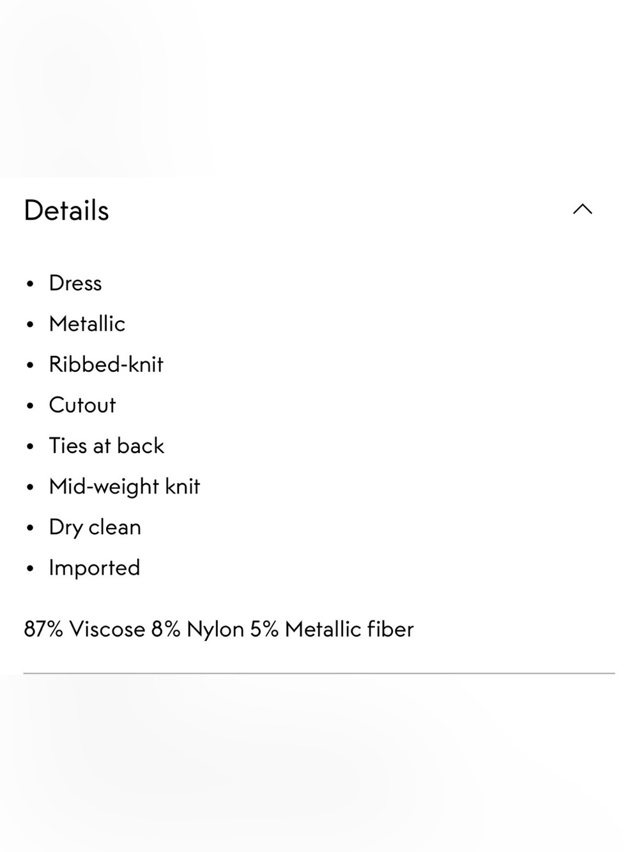Click the Details section heading
Viewport: 639px width, 852px height.
(66, 210)
